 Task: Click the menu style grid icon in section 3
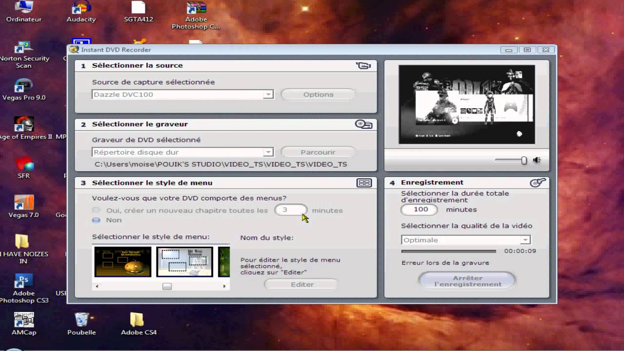pos(364,183)
